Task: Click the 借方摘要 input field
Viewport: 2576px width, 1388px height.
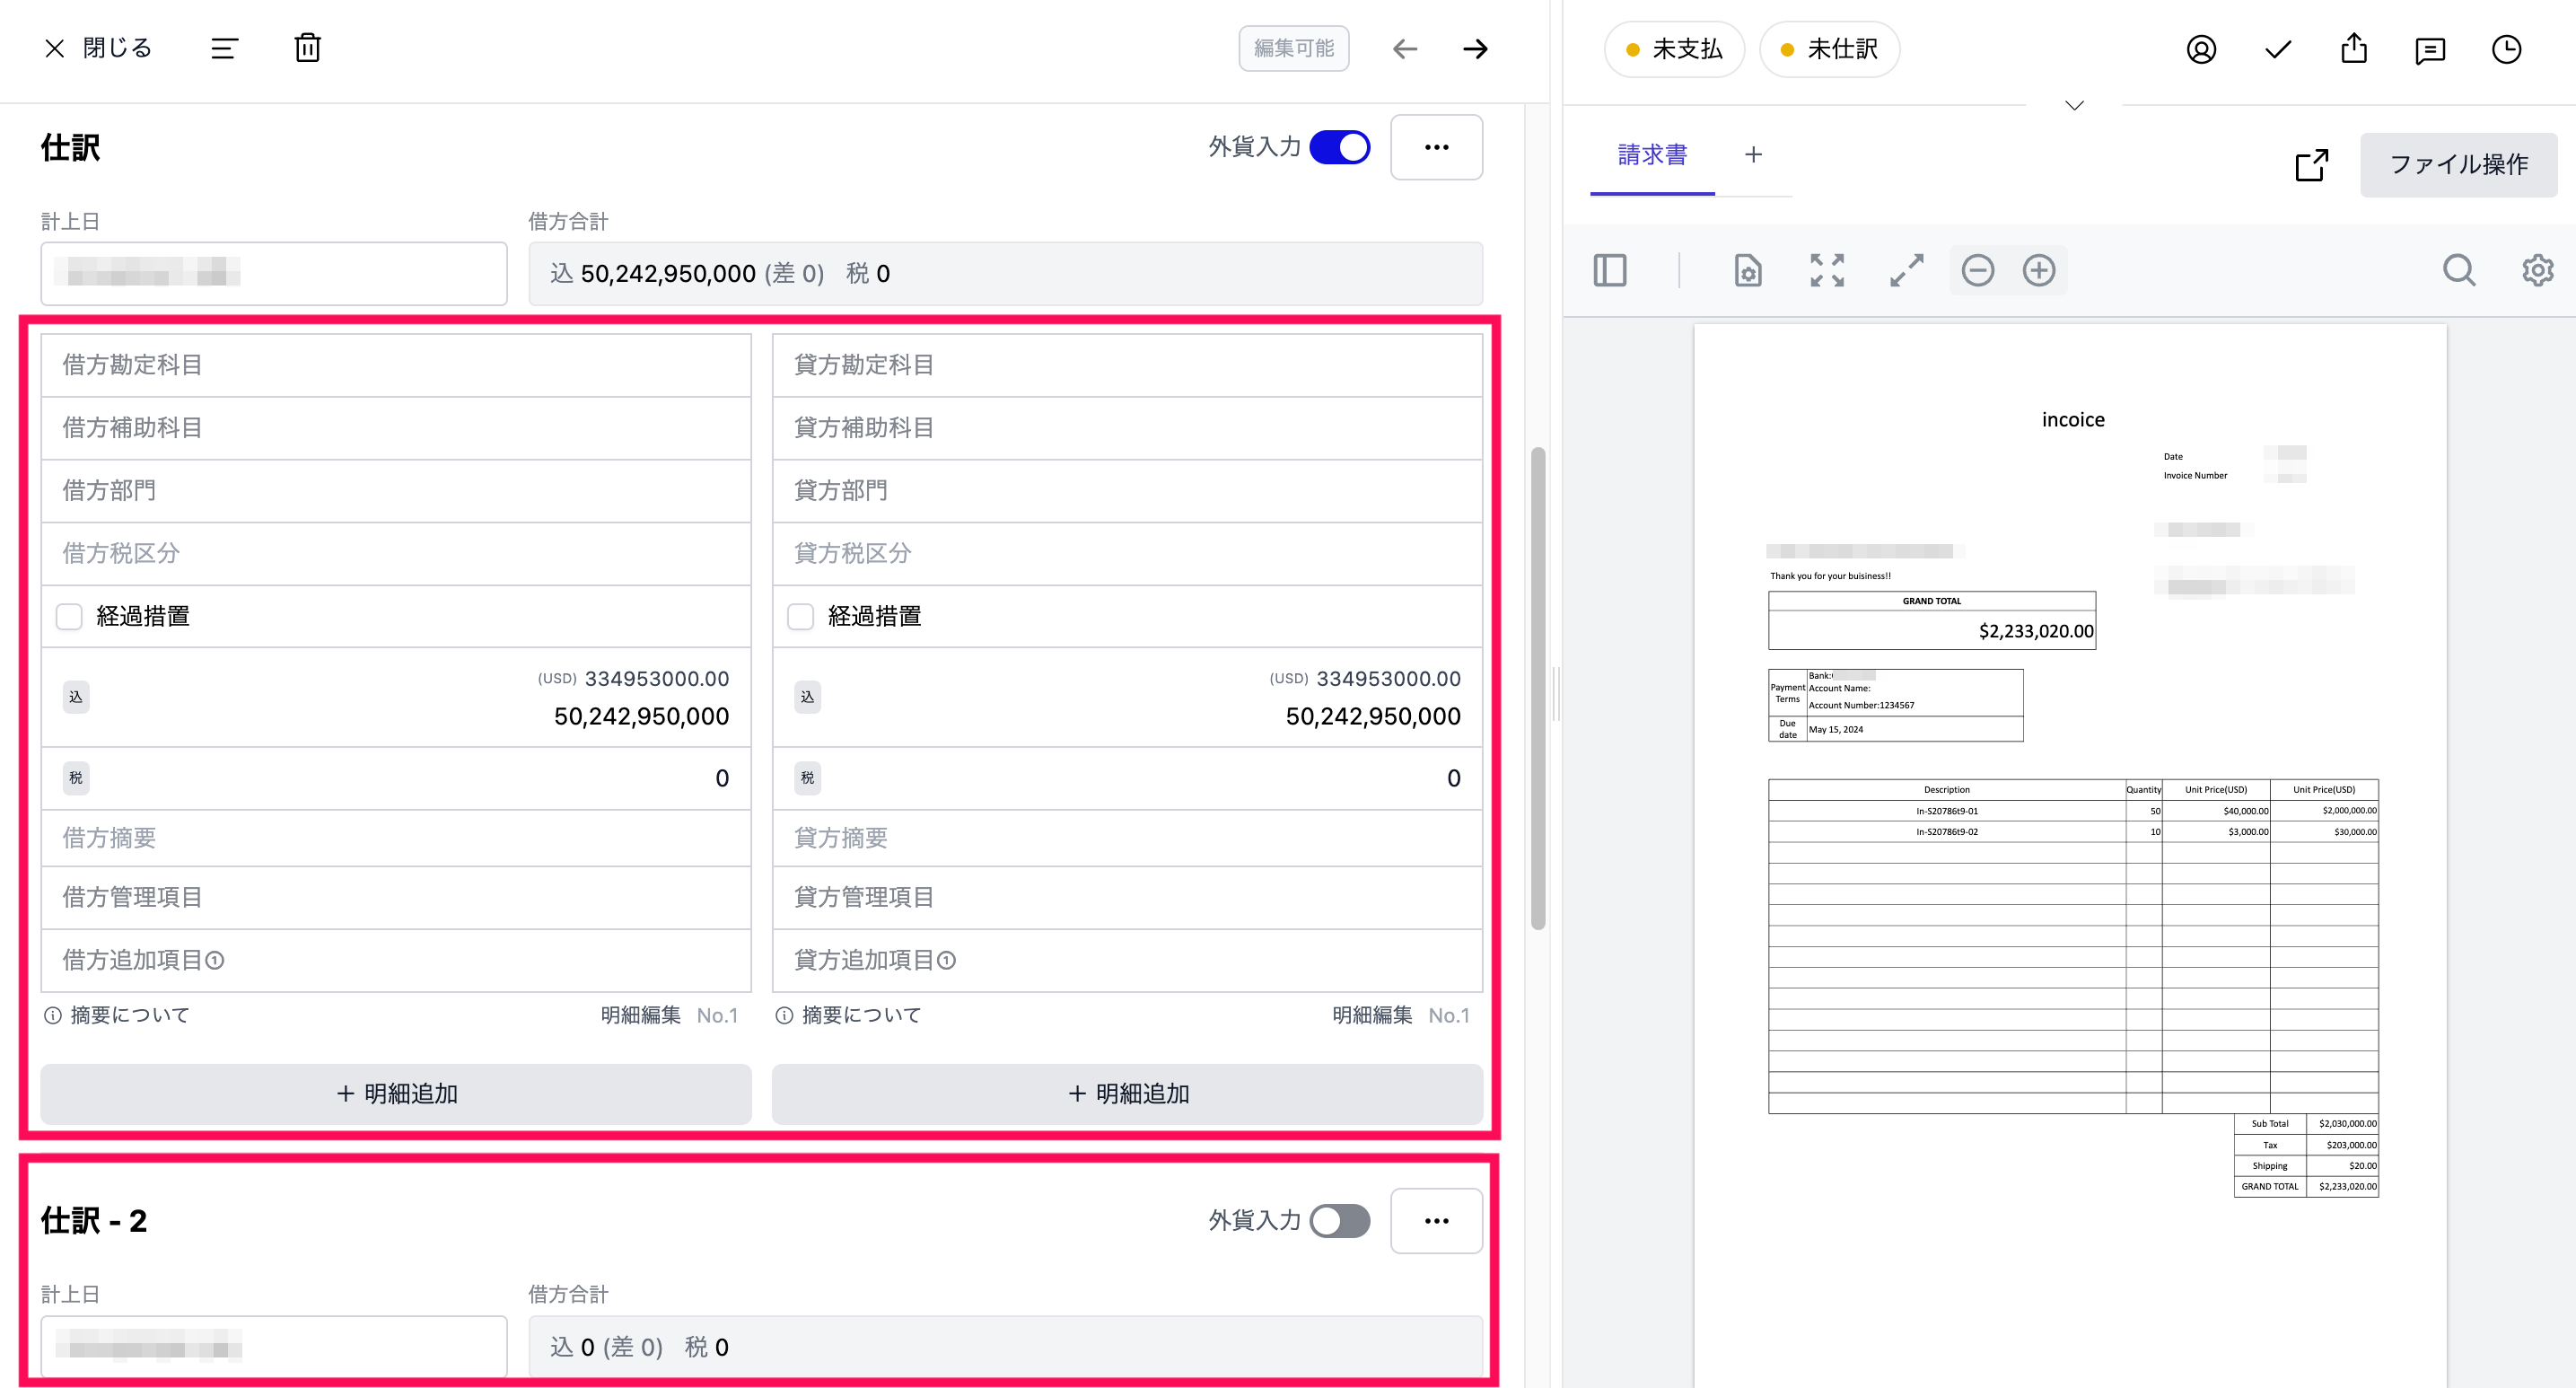Action: tap(396, 838)
